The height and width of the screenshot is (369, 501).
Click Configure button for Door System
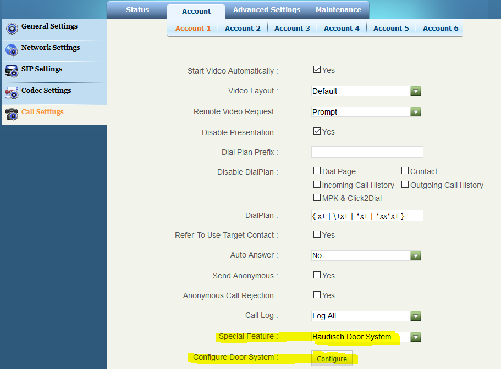point(332,359)
